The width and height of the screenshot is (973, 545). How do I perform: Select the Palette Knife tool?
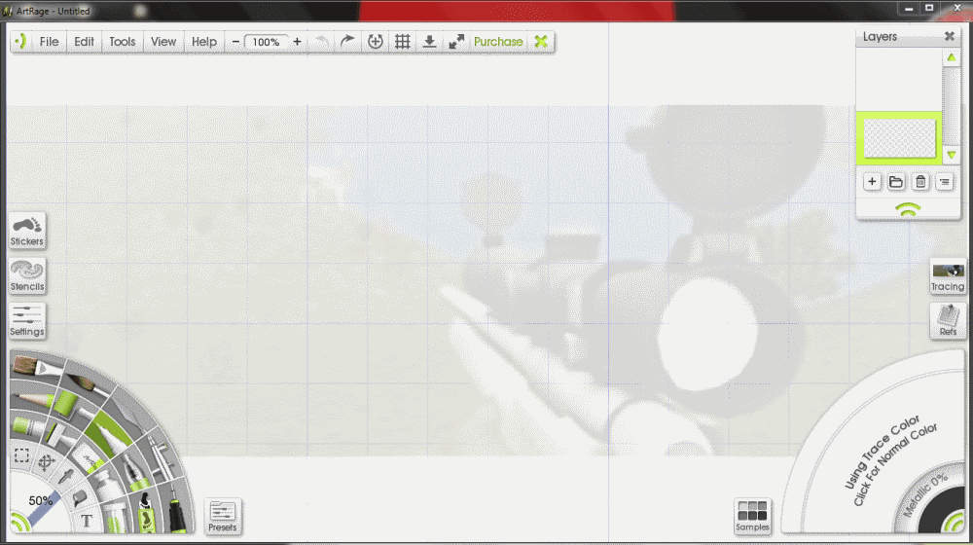[x=129, y=416]
